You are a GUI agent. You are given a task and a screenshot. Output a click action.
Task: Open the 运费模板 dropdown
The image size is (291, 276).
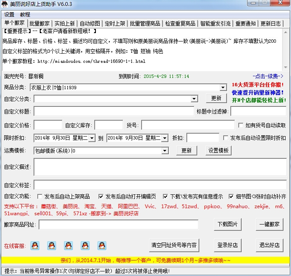[165, 151]
